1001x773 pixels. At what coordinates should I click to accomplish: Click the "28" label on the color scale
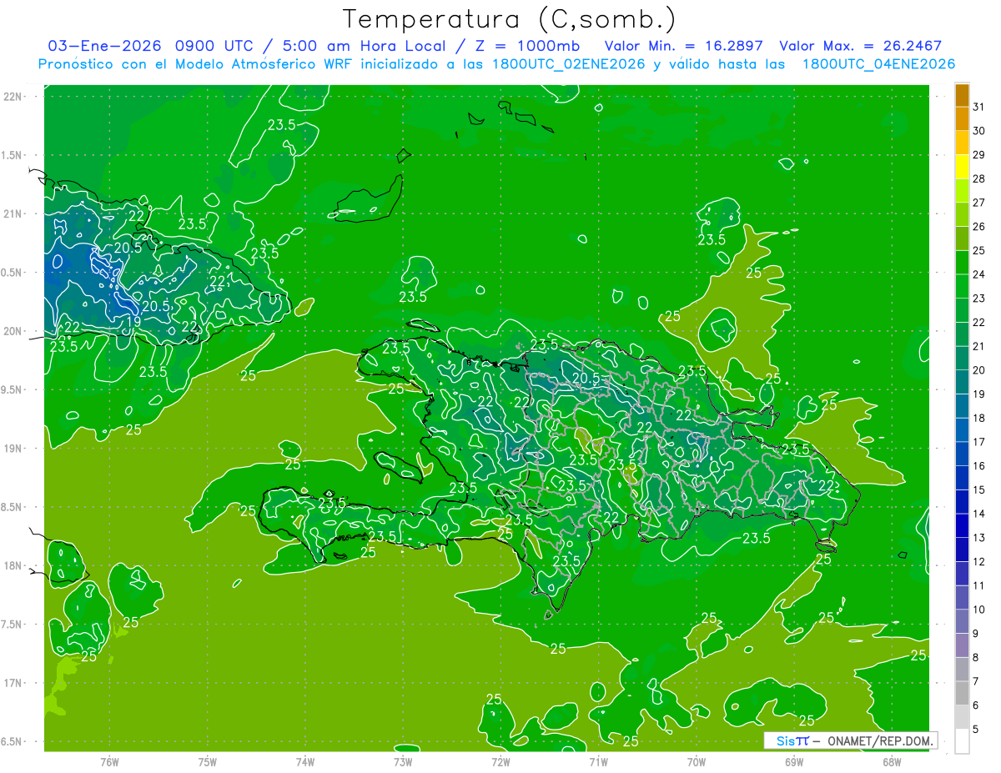point(979,178)
